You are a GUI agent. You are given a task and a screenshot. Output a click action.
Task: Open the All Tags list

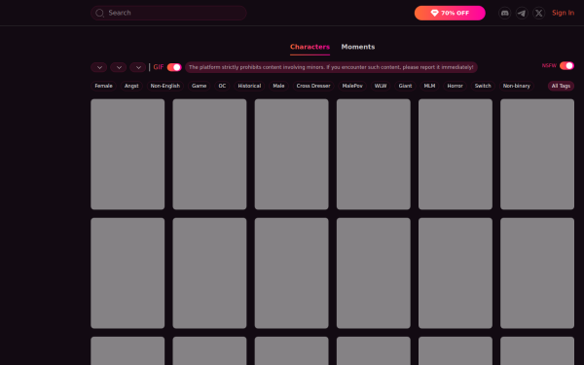click(x=561, y=86)
